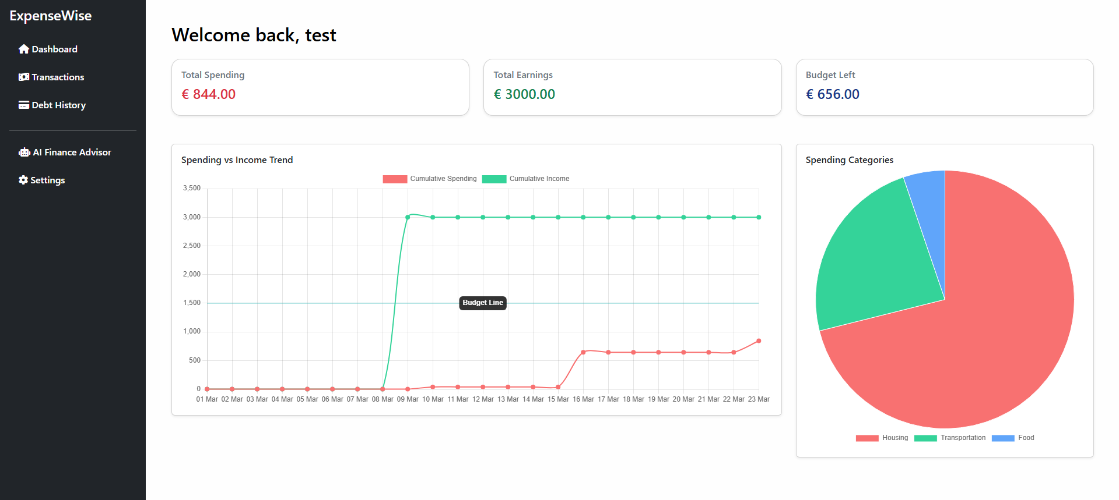Click the Transactions money icon

click(23, 77)
